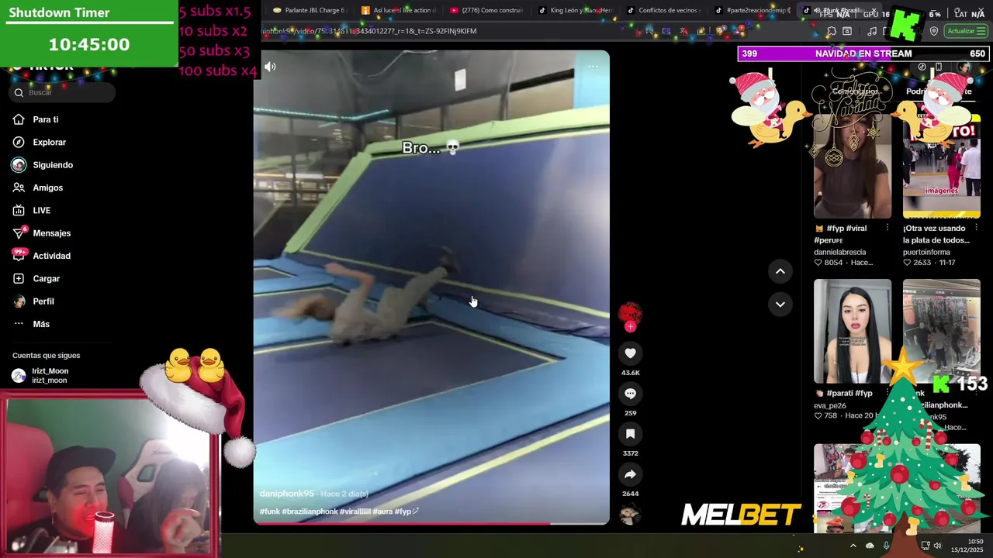Open daniphonk95 creator profile link
This screenshot has width=993, height=558.
[286, 494]
